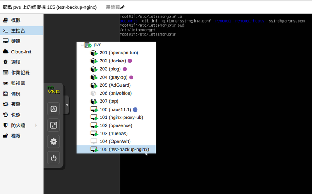Click 'options-ssl-nginx.conf' in terminal output
The width and height of the screenshot is (312, 194).
tap(186, 21)
